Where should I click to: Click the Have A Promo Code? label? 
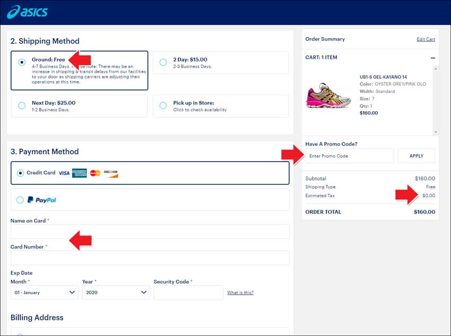coord(331,144)
